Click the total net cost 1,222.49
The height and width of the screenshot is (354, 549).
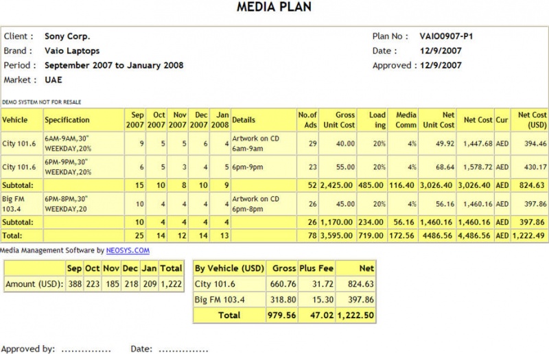pos(528,235)
